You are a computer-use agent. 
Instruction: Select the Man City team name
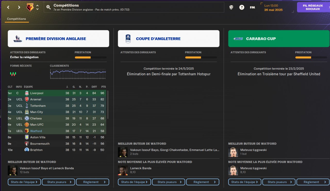tap(37, 112)
